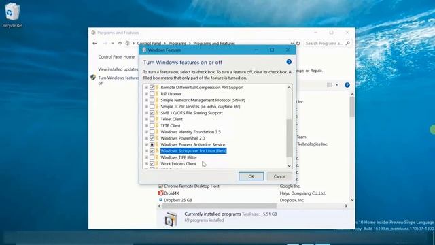Uncheck Windows Subsystem for Linux (Beta) checkbox

point(152,151)
